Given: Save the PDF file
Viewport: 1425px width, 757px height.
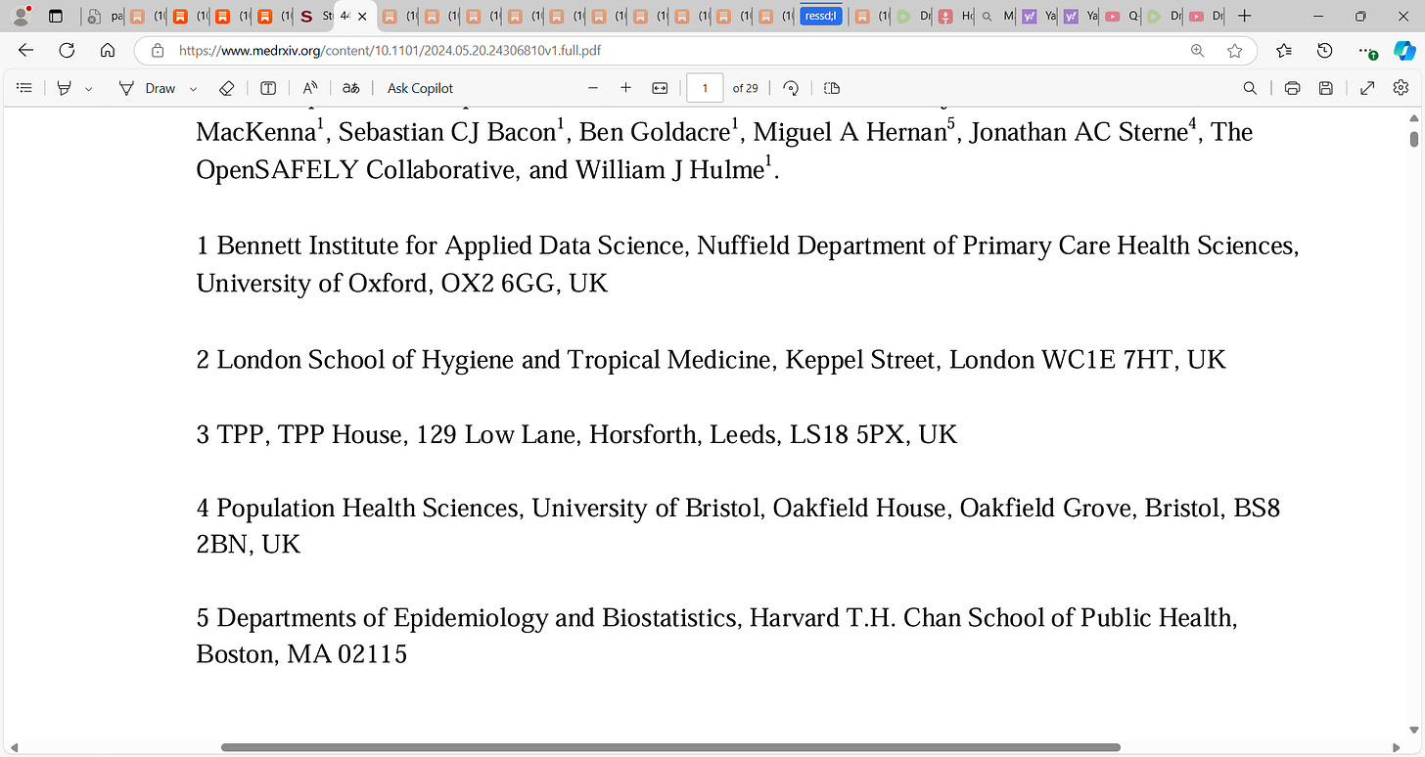Looking at the screenshot, I should pos(1325,88).
